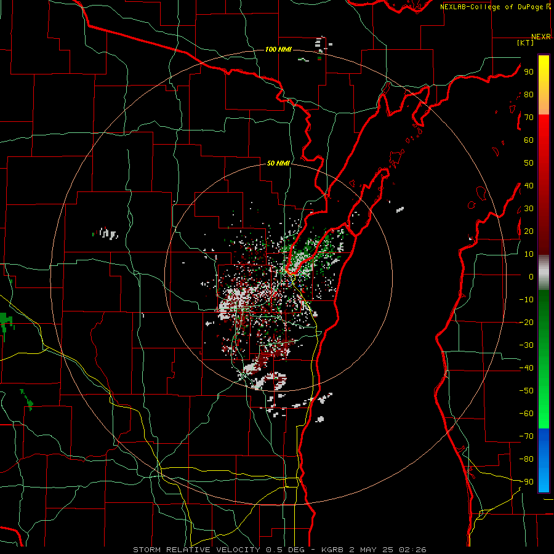Screen dimensions: 554x554
Task: Click the -40 value on the velocity scale
Action: 526,368
